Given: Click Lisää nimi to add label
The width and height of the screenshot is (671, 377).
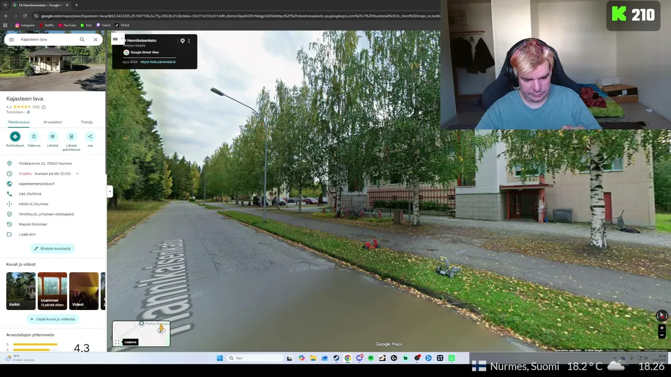Looking at the screenshot, I should [27, 235].
